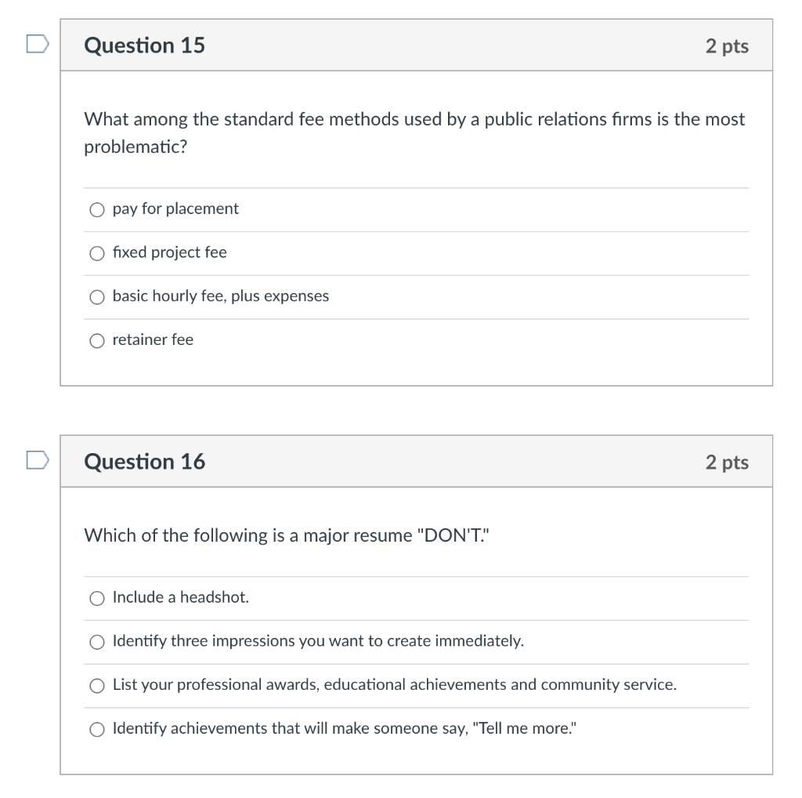Image resolution: width=802 pixels, height=798 pixels.
Task: Choose basic hourly fee, plus expenses
Action: [x=97, y=296]
